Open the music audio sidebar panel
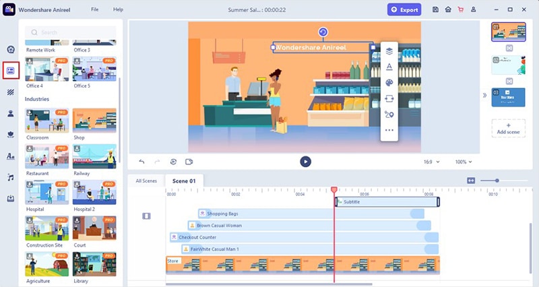539x287 pixels. (11, 177)
